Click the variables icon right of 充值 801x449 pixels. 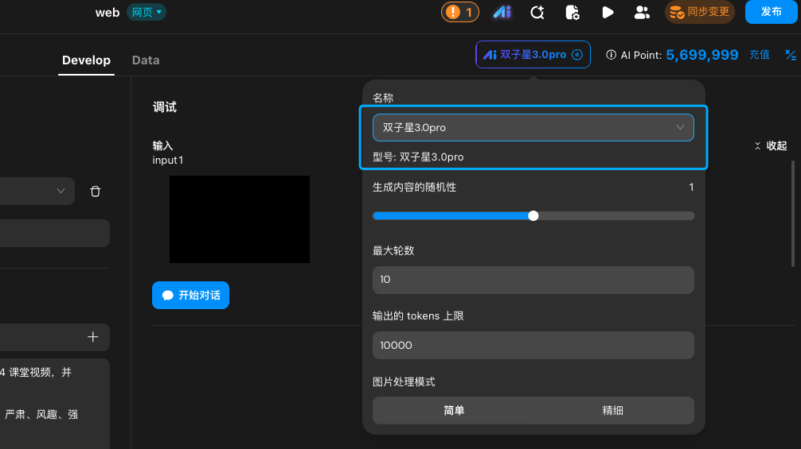coord(791,55)
